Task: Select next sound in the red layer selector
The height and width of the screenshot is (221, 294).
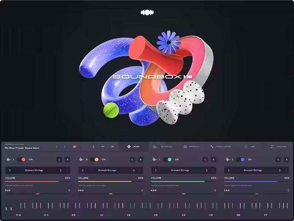Action: pyautogui.click(x=61, y=170)
